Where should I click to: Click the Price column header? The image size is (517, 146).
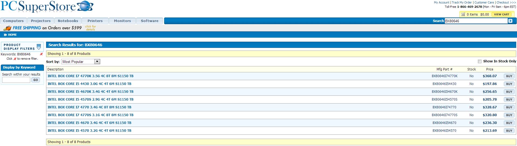click(x=490, y=69)
